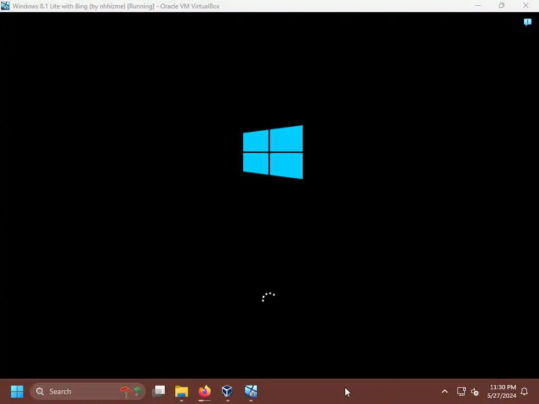Switch to Firefox on the taskbar
This screenshot has width=539, height=404.
point(205,391)
